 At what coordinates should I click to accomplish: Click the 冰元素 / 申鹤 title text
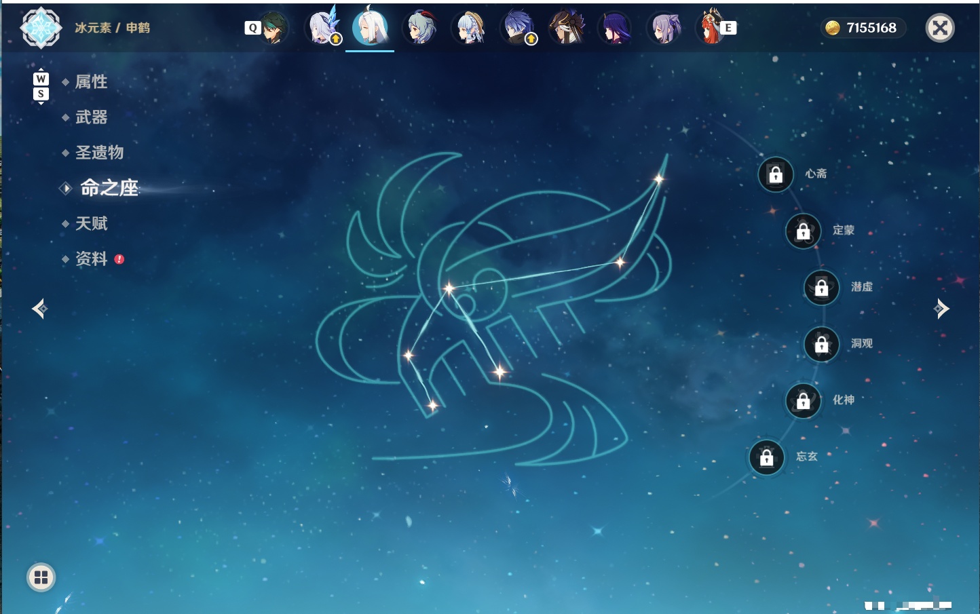pos(113,28)
